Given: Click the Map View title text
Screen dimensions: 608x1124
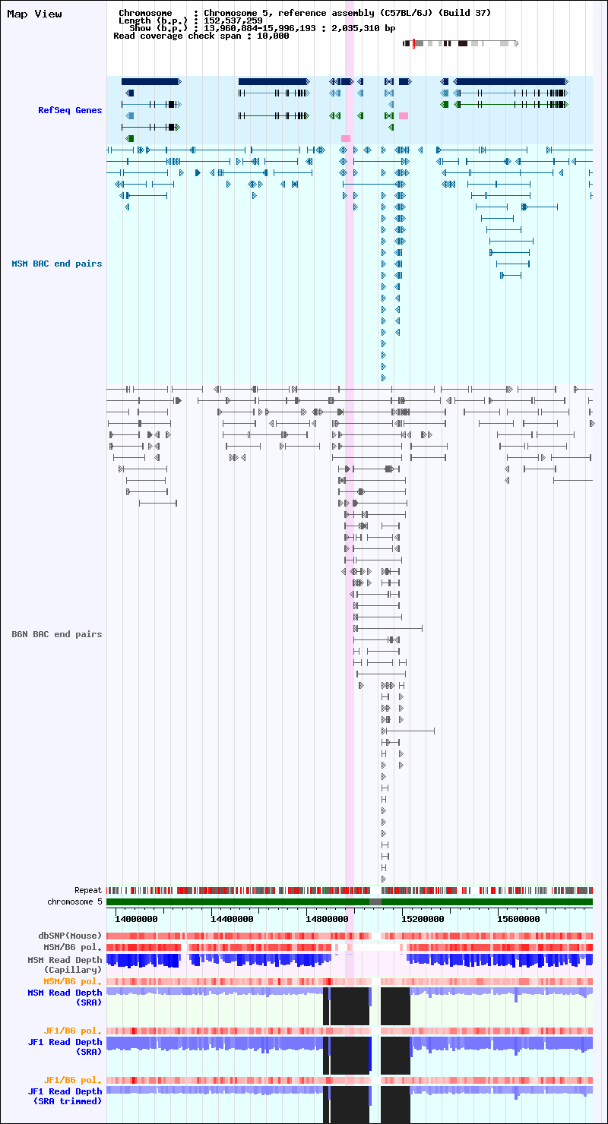Looking at the screenshot, I should click(x=34, y=14).
